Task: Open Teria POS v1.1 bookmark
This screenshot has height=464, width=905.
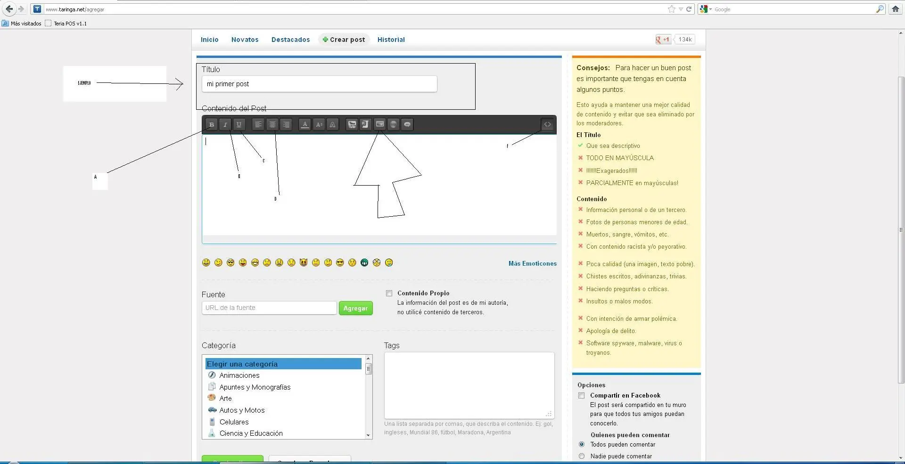Action: [66, 23]
